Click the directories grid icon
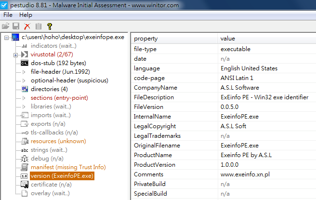Screen dimensions: 316x200 click(x=25, y=89)
